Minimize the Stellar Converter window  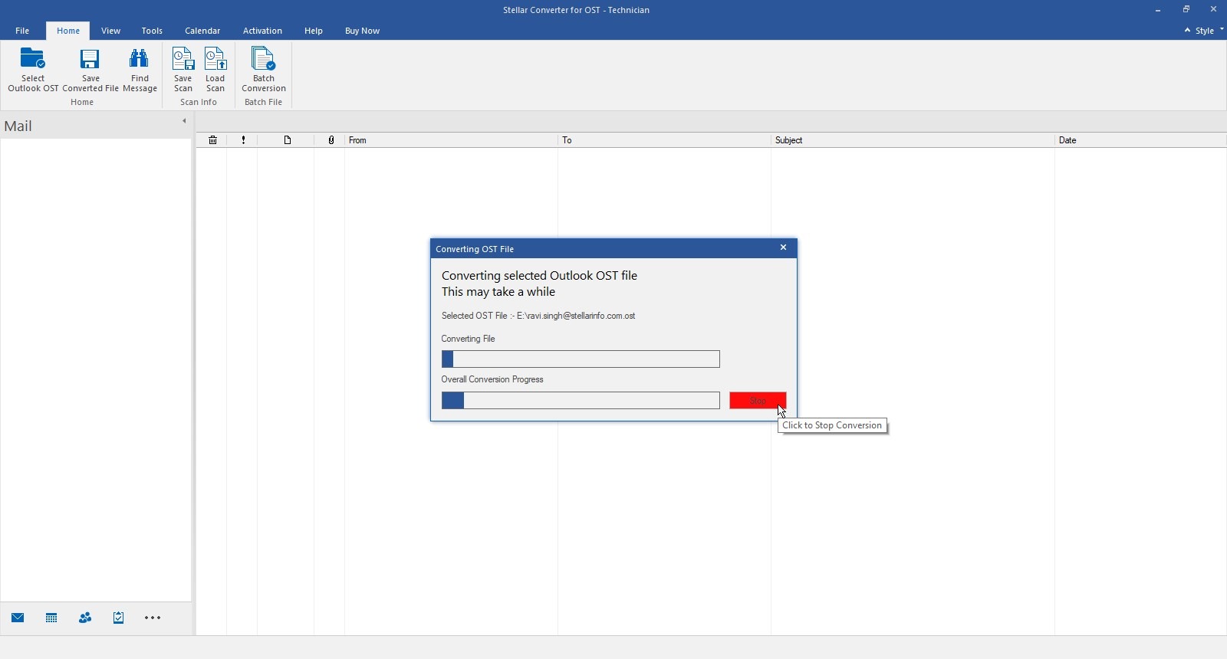(1158, 10)
